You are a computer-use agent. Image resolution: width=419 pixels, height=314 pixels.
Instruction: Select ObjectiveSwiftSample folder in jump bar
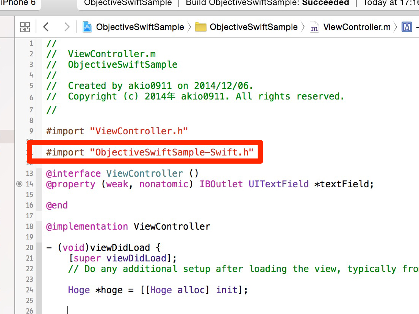click(x=253, y=27)
